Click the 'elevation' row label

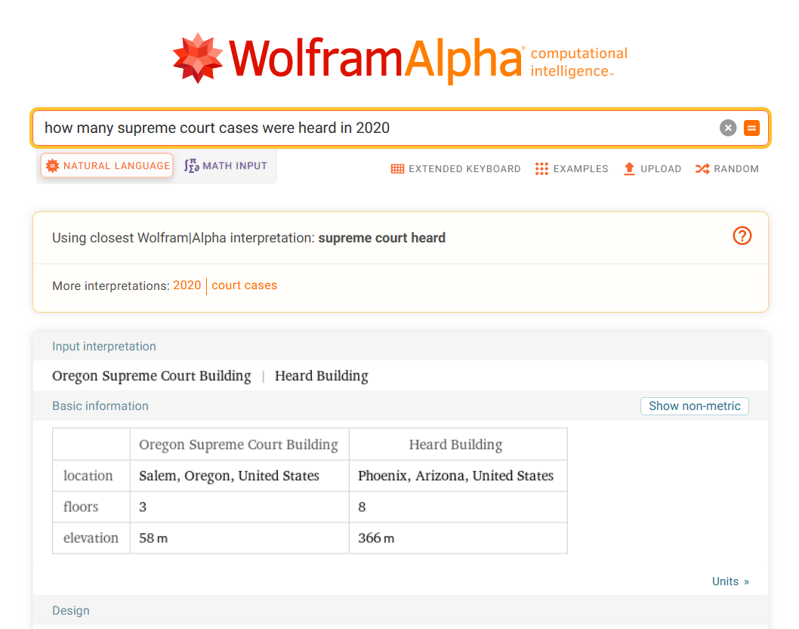(x=91, y=538)
